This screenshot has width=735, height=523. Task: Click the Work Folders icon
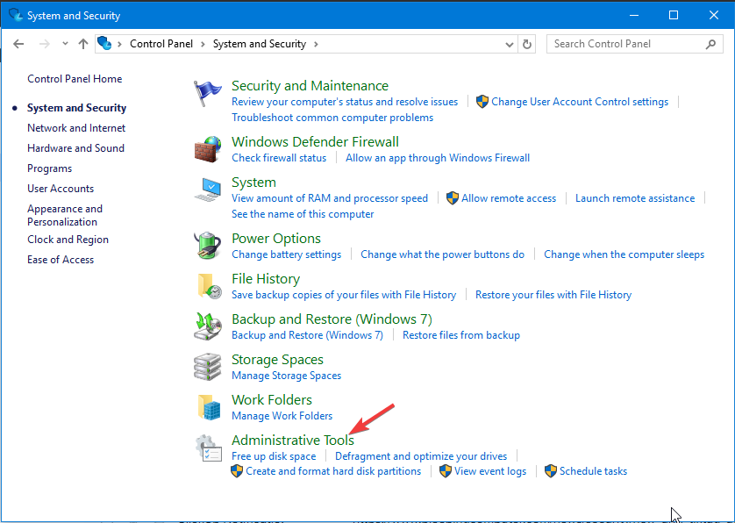(x=209, y=406)
